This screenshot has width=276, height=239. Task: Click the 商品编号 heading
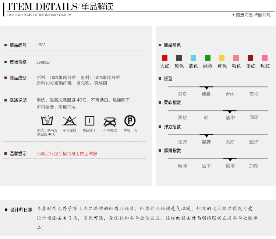pyautogui.click(x=18, y=45)
